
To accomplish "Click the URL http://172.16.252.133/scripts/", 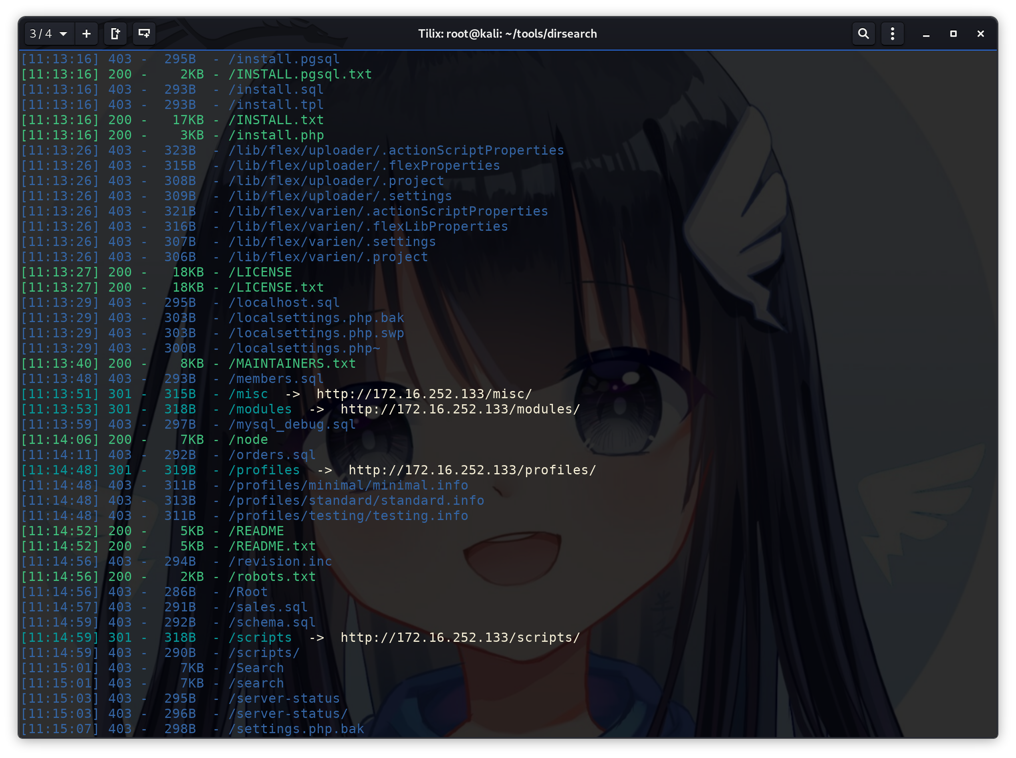I will 460,637.
